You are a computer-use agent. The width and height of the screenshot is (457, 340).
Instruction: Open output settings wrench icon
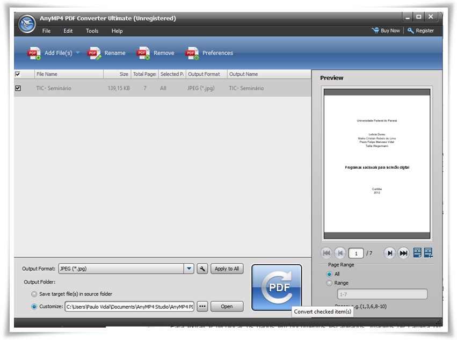tap(202, 269)
